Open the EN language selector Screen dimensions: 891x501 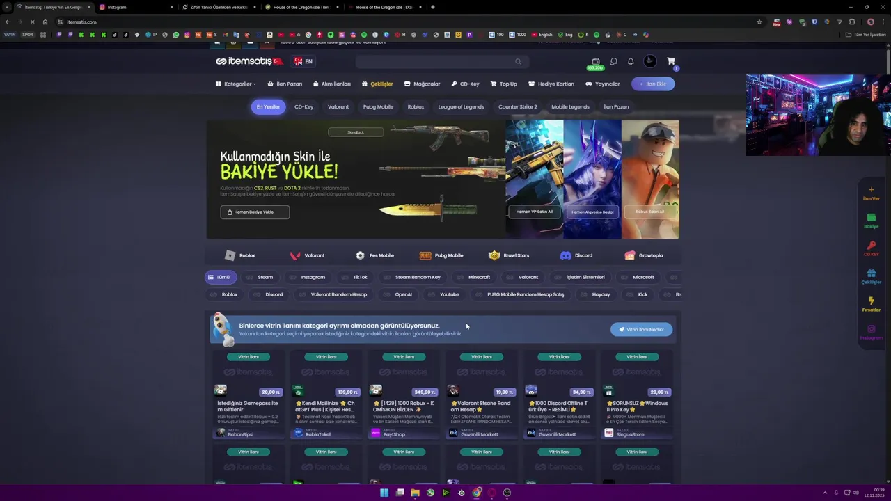303,61
